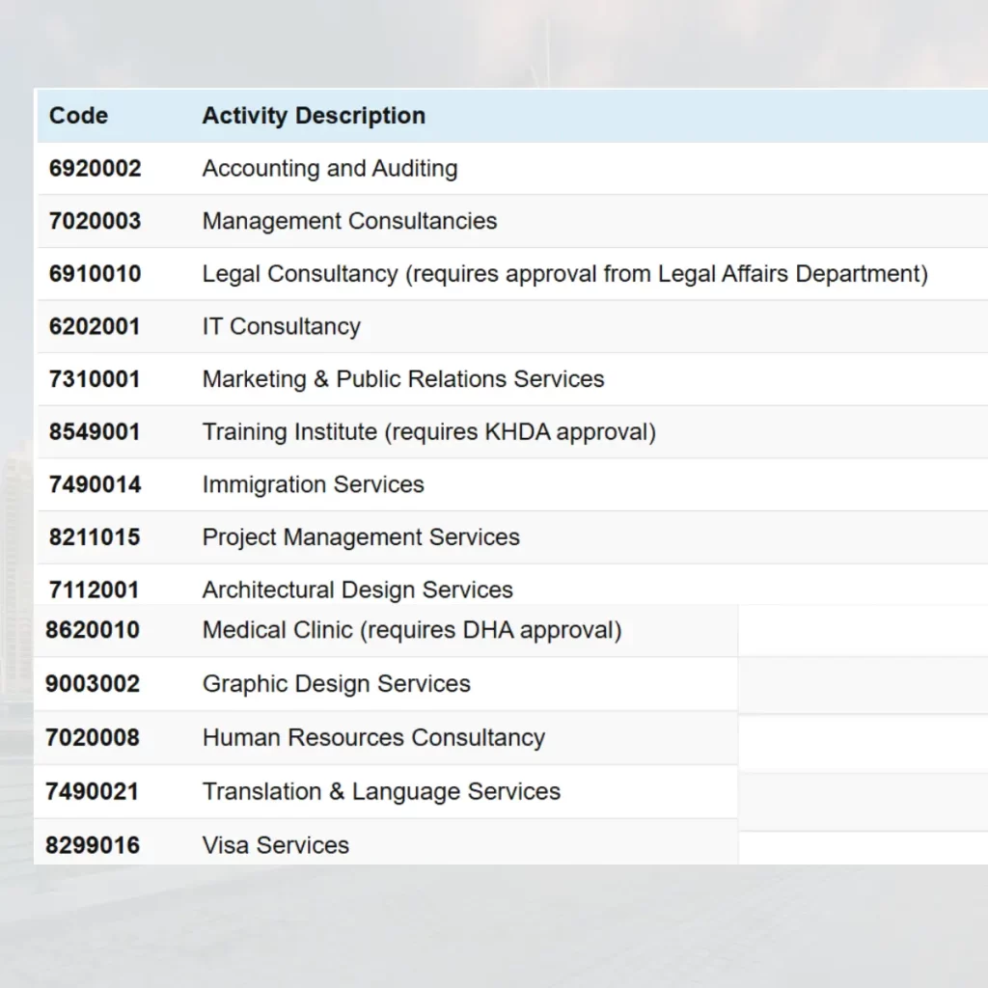Select code 6202001

[x=95, y=327]
